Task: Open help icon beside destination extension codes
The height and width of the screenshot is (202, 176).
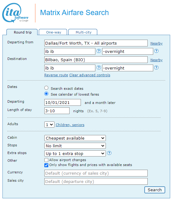Action: (x=156, y=68)
